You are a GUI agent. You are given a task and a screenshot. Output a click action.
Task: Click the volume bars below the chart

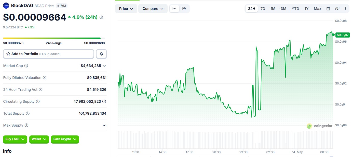(225, 139)
